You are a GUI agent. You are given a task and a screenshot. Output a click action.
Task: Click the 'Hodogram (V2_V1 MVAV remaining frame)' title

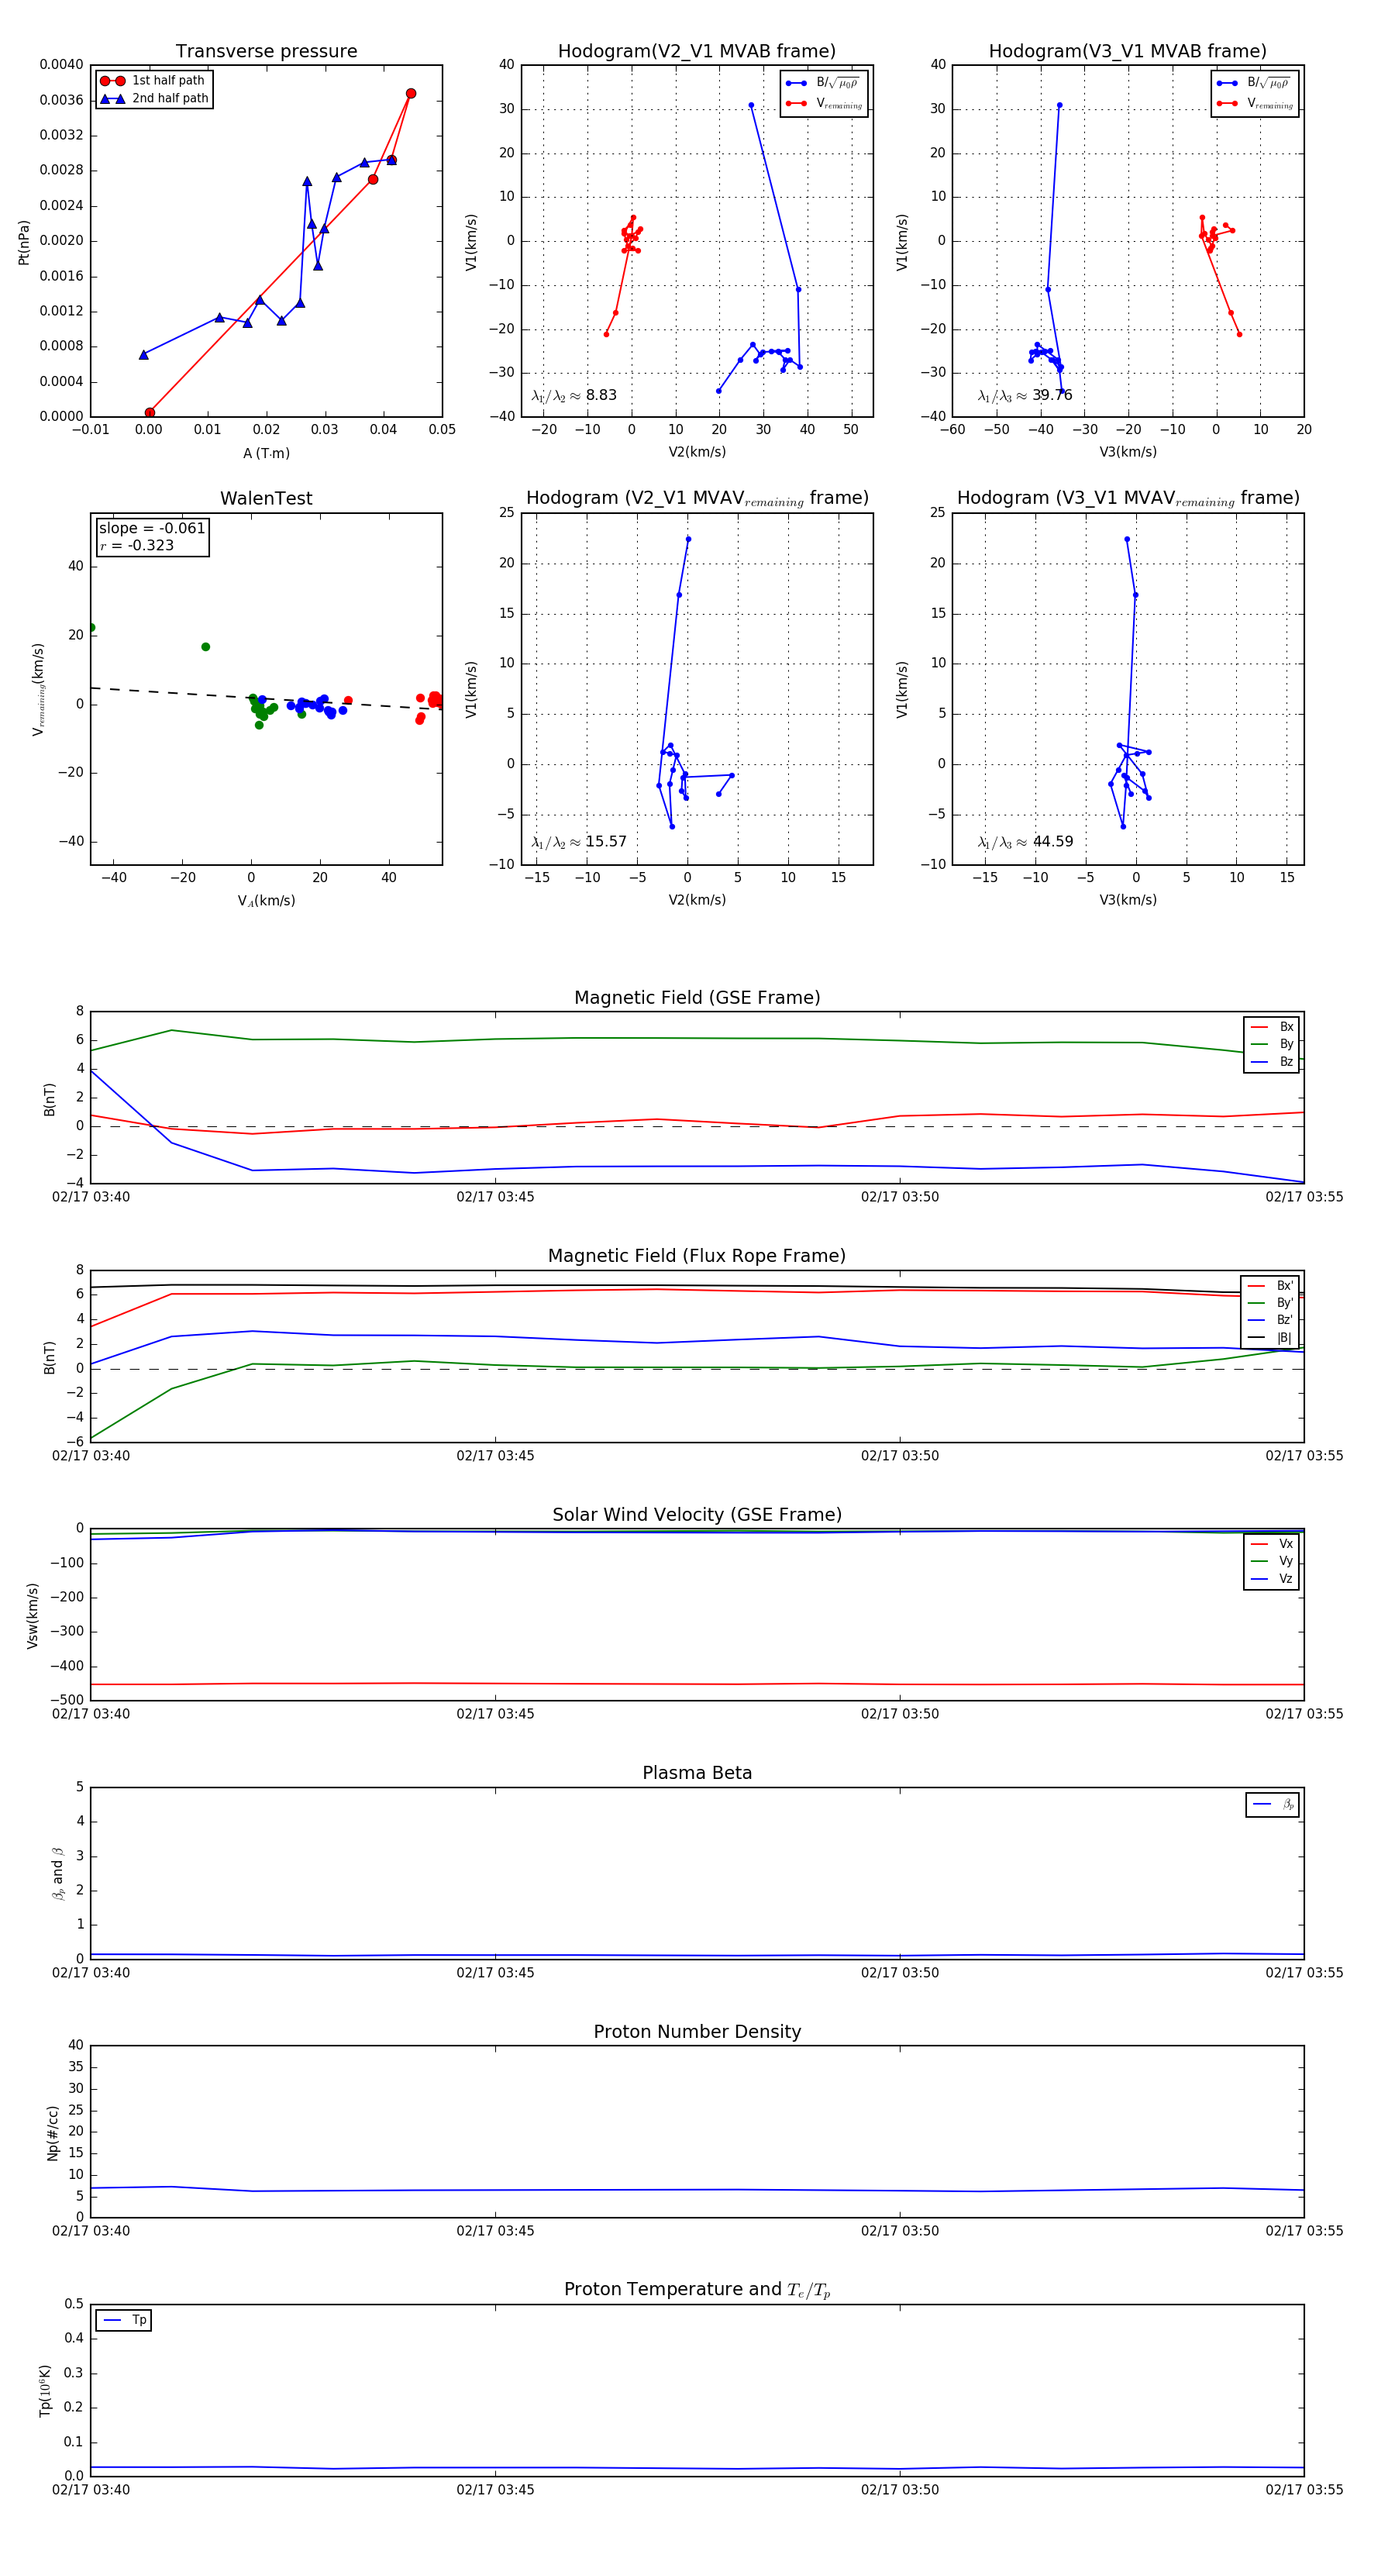(x=697, y=498)
